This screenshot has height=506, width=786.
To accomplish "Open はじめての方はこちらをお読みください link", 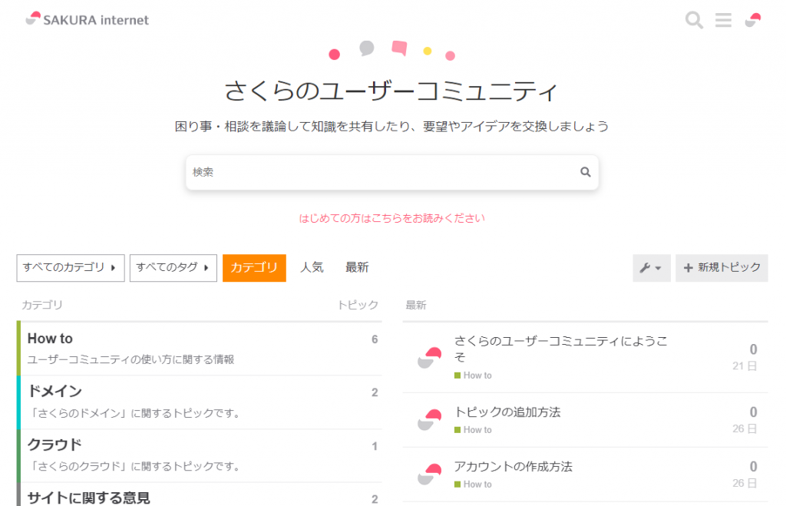I will coord(391,218).
